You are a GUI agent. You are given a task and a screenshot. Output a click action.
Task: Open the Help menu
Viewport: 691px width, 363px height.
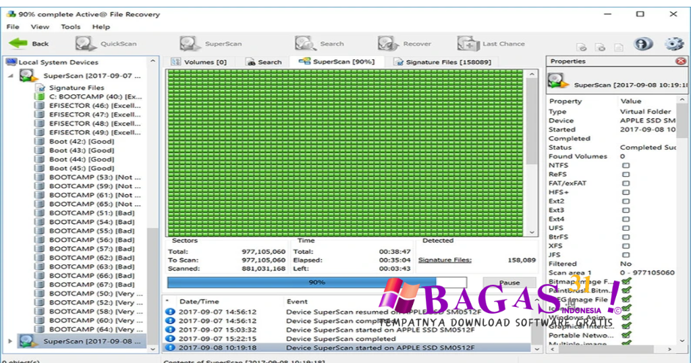(x=101, y=27)
